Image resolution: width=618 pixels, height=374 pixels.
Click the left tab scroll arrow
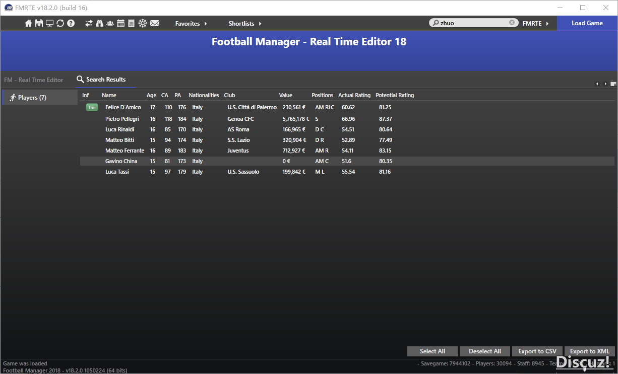[597, 84]
